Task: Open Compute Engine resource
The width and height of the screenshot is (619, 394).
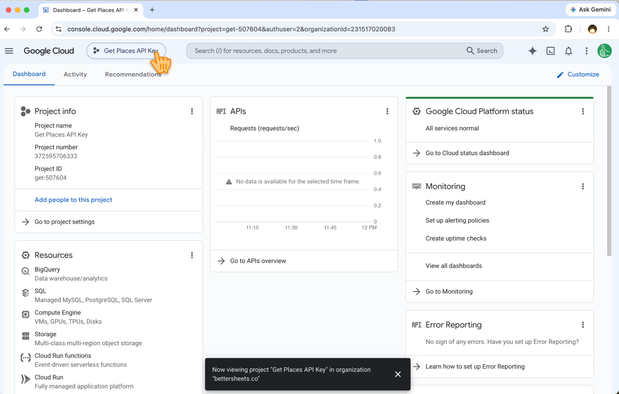Action: 57,312
